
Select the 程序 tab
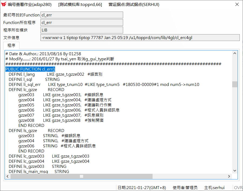pyautogui.click(x=11, y=46)
